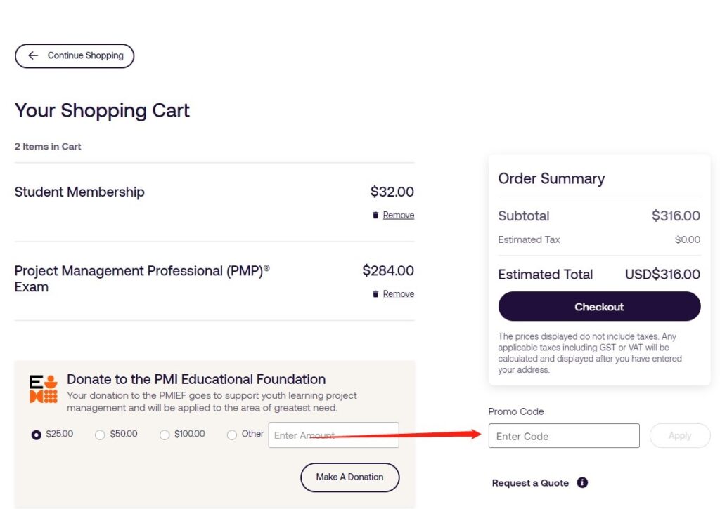Click the PMIEF orange foundation logo
This screenshot has width=720, height=509.
click(x=44, y=389)
